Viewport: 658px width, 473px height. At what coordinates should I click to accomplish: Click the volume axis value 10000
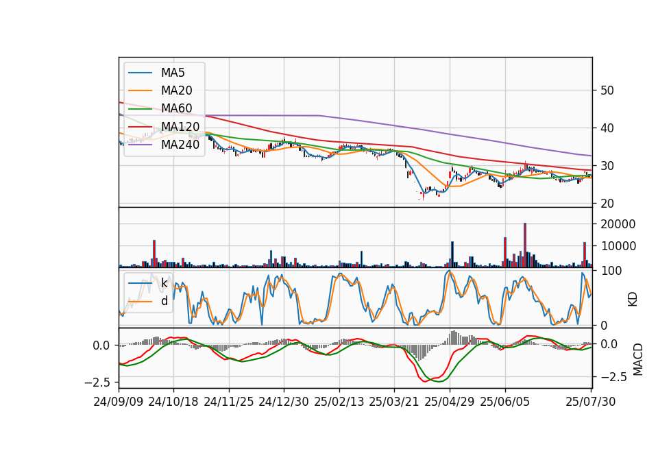[618, 246]
